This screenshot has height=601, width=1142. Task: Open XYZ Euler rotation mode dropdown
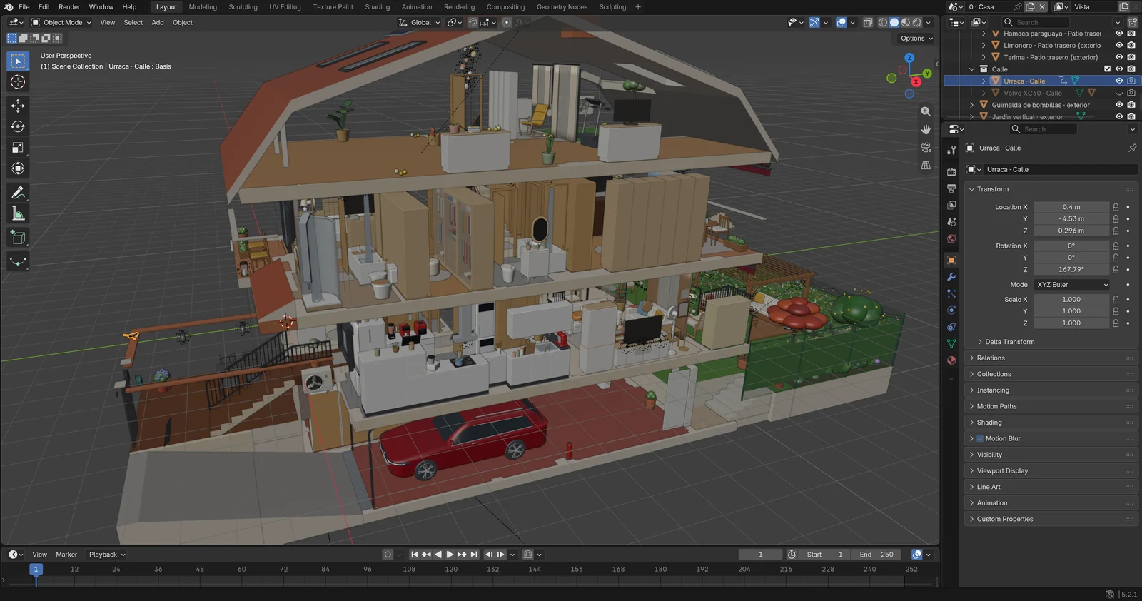pos(1072,284)
